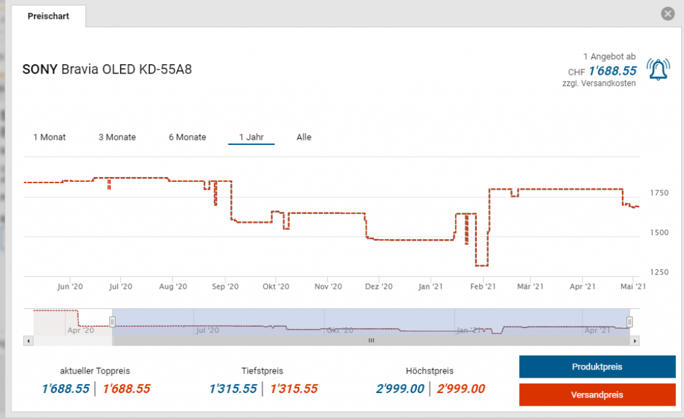Click the price alert bell icon
The image size is (684, 419).
tap(659, 69)
